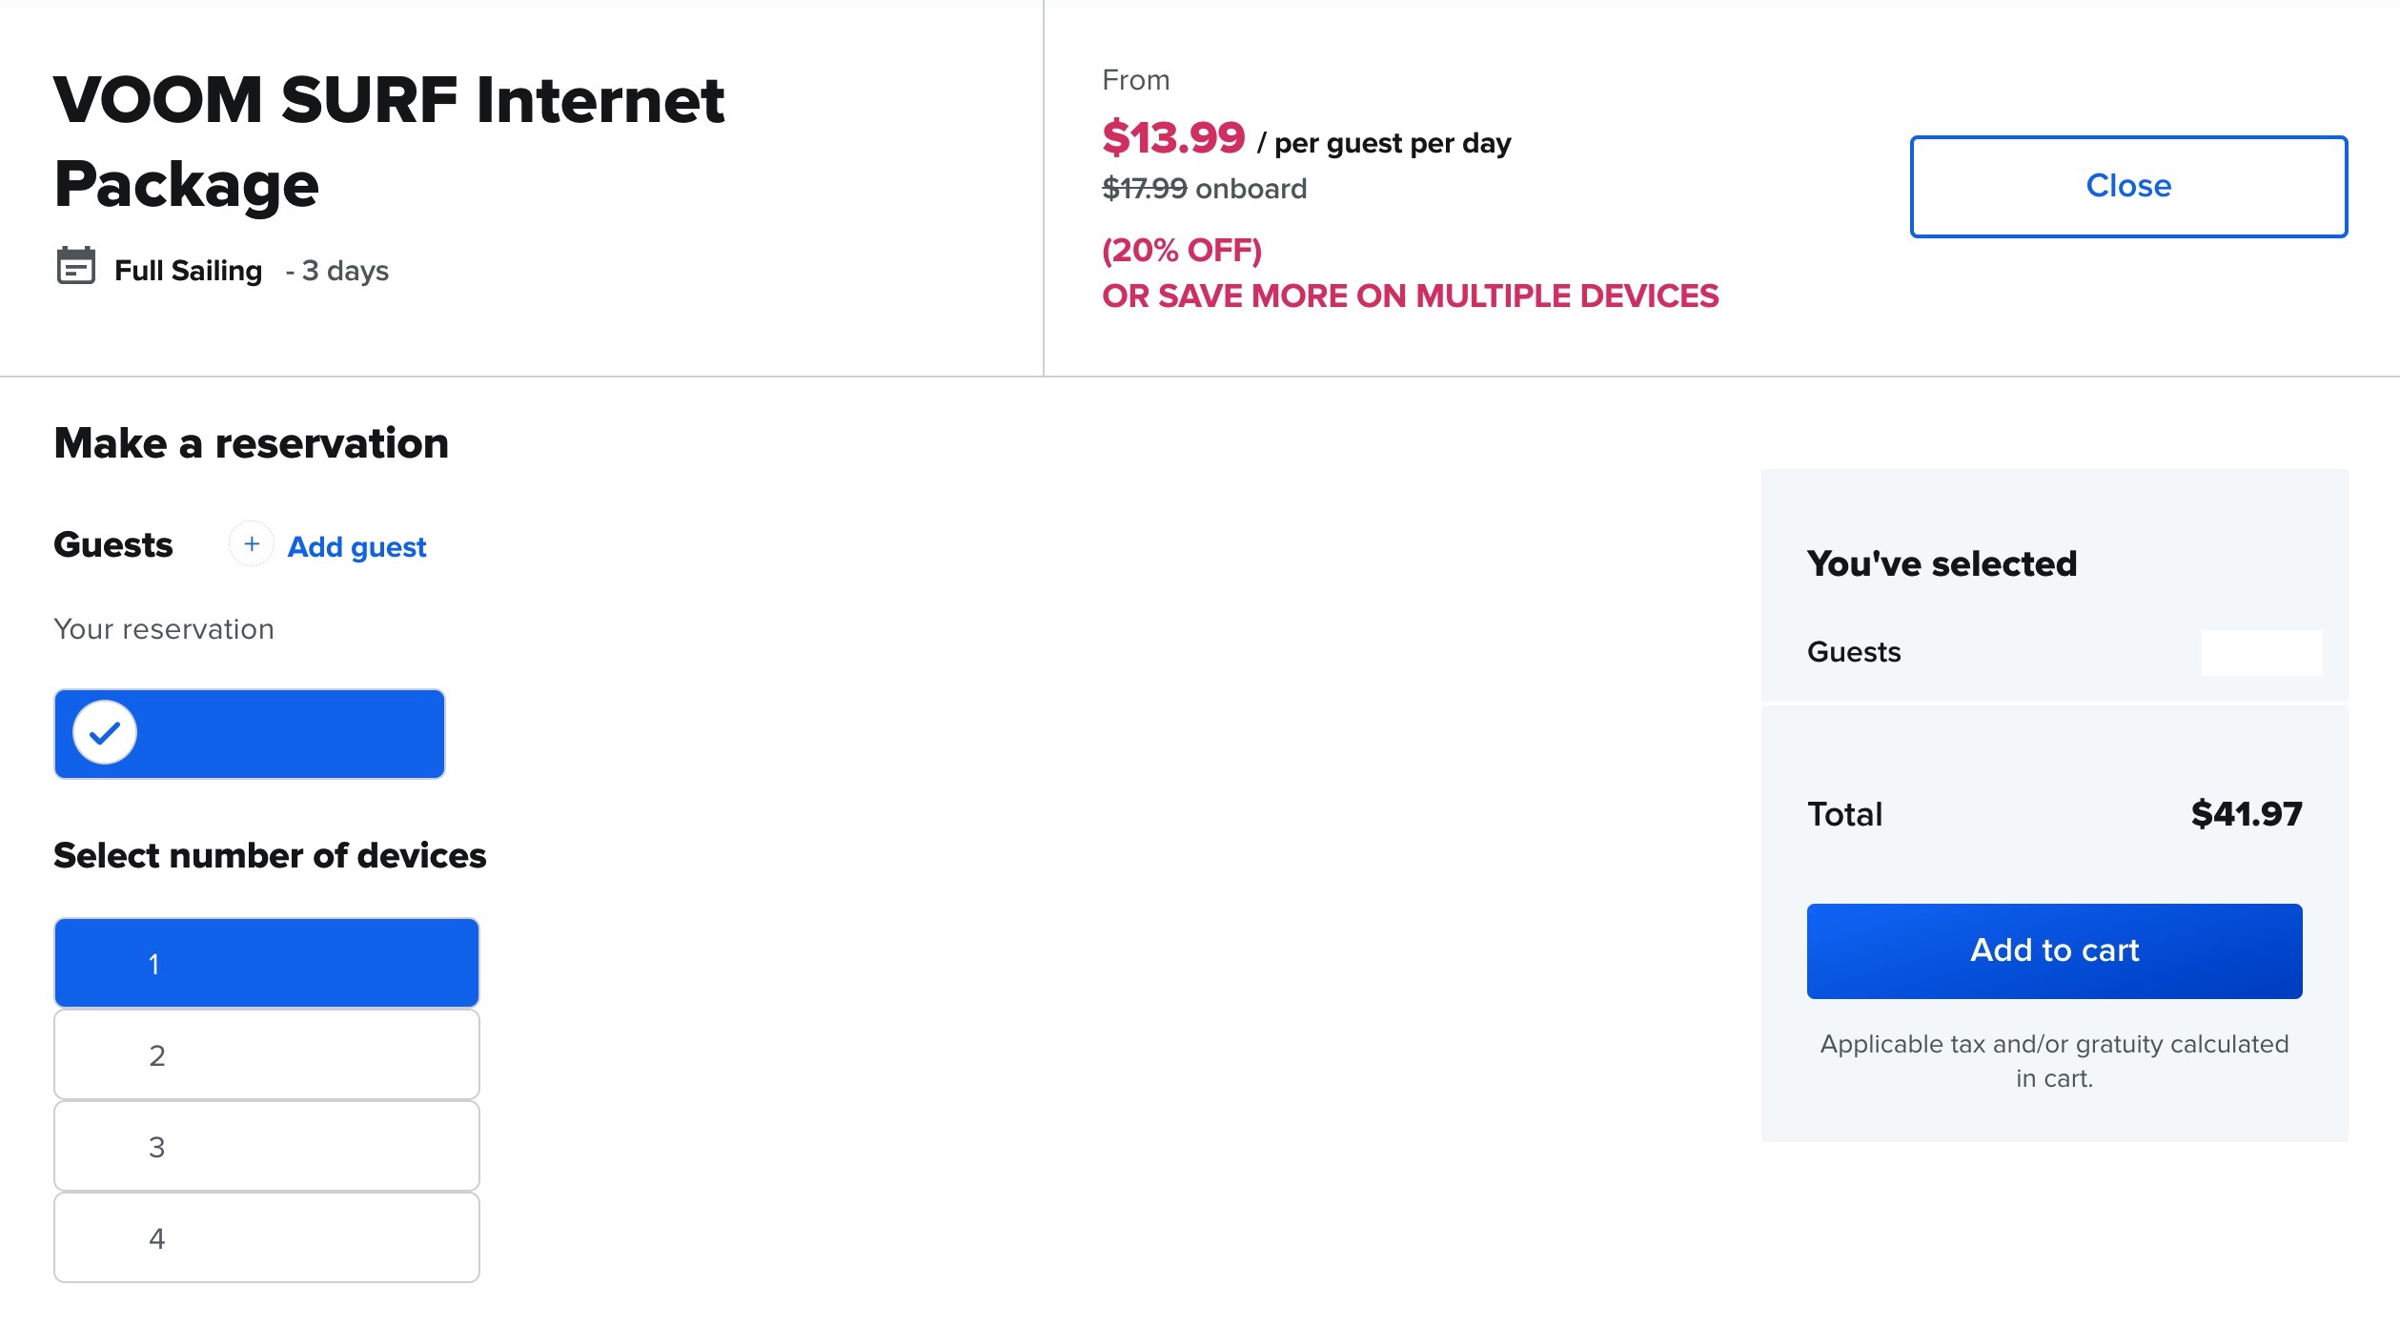Viewport: 2400px width, 1327px height.
Task: Select 2 devices option
Action: [267, 1055]
